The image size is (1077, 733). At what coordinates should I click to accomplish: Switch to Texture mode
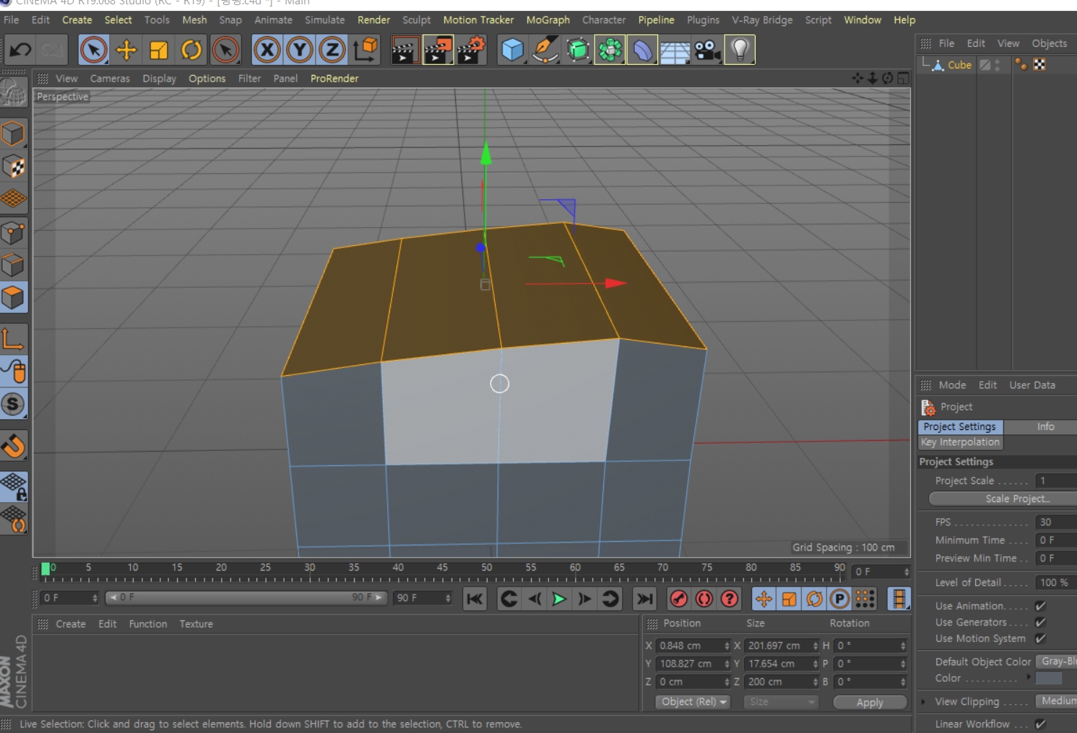[14, 167]
